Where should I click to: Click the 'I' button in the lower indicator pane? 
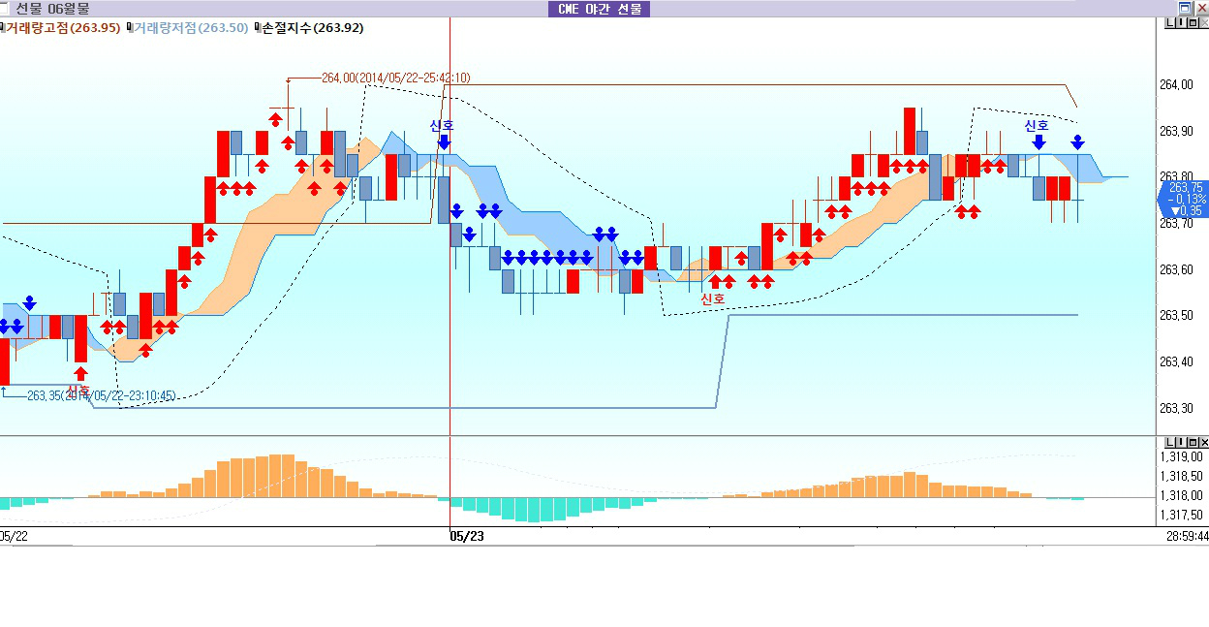(1180, 442)
